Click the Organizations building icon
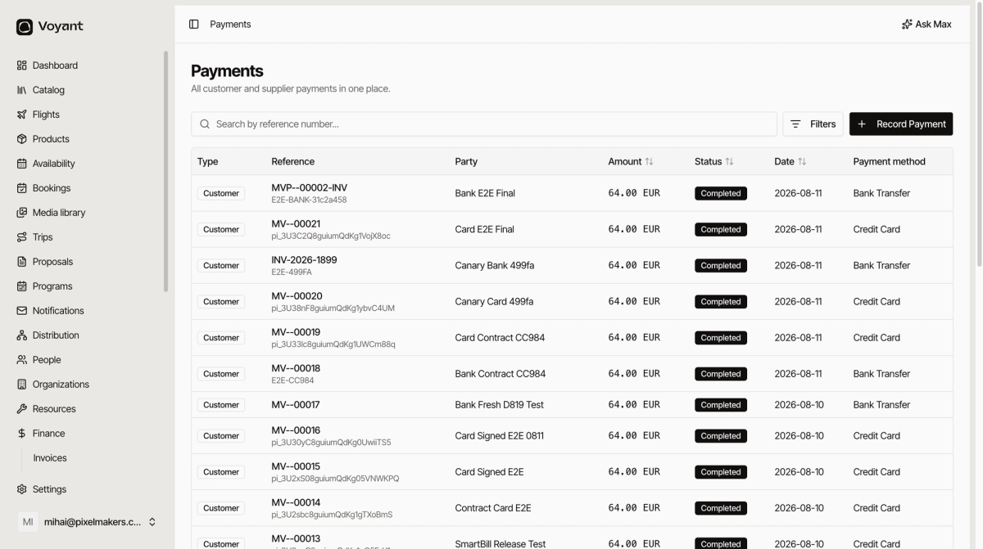 pos(22,385)
